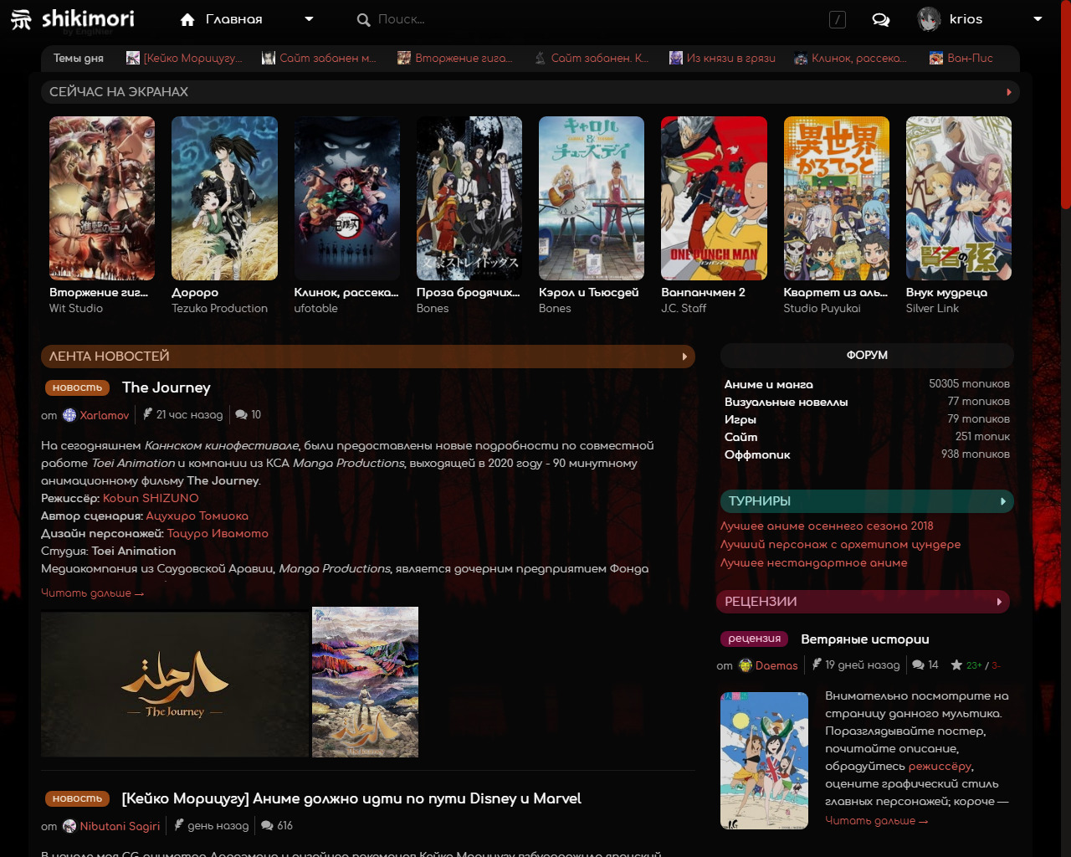Screen dimensions: 1071x857
Task: Click Nibutani Sagiri's avatar icon
Action: point(69,826)
